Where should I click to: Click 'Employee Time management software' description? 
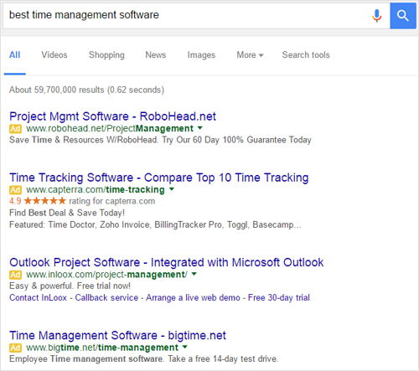[x=144, y=358]
